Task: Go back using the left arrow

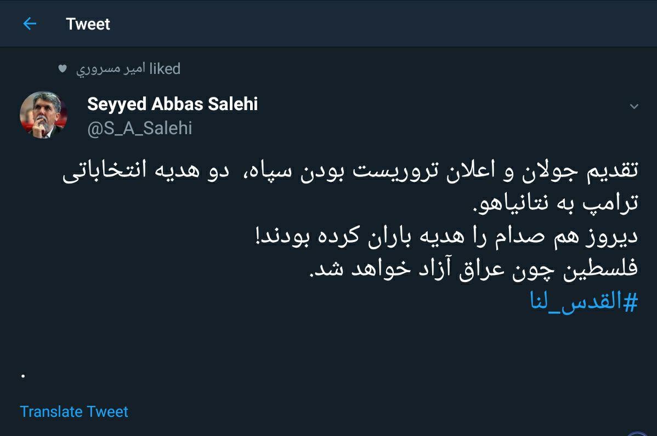Action: 30,24
